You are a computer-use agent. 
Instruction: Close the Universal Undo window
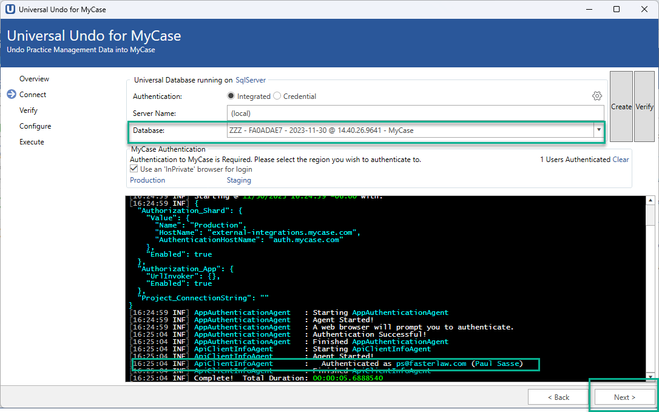tap(644, 9)
